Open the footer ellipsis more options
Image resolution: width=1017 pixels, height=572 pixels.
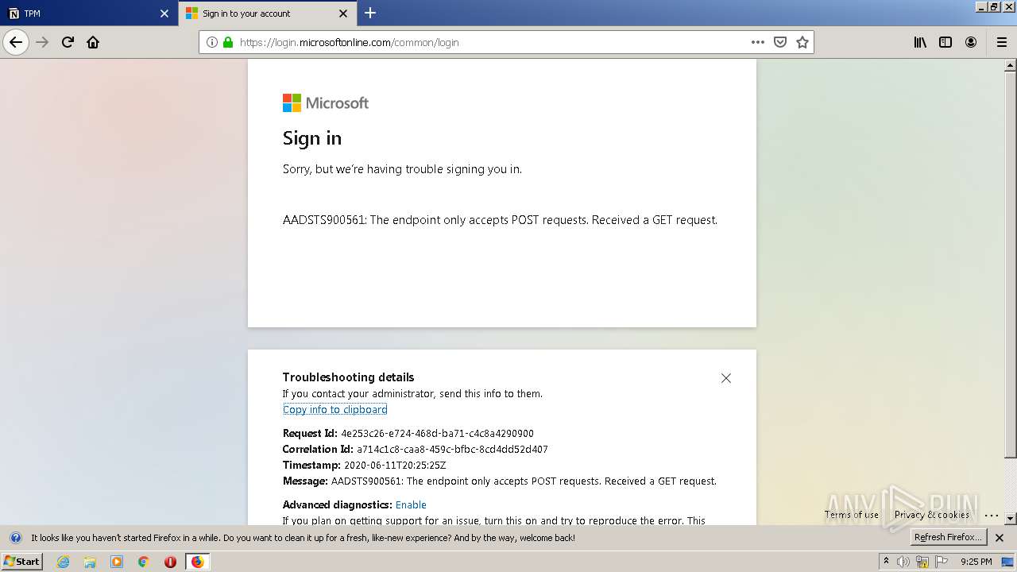pyautogui.click(x=992, y=515)
